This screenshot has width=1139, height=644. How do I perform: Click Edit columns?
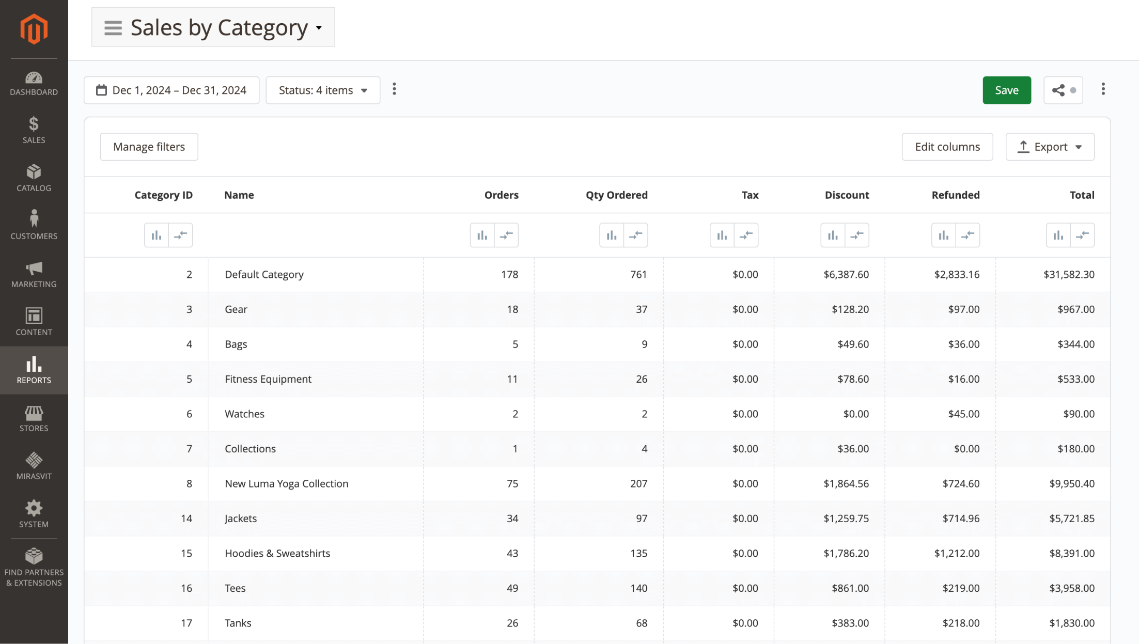coord(947,147)
